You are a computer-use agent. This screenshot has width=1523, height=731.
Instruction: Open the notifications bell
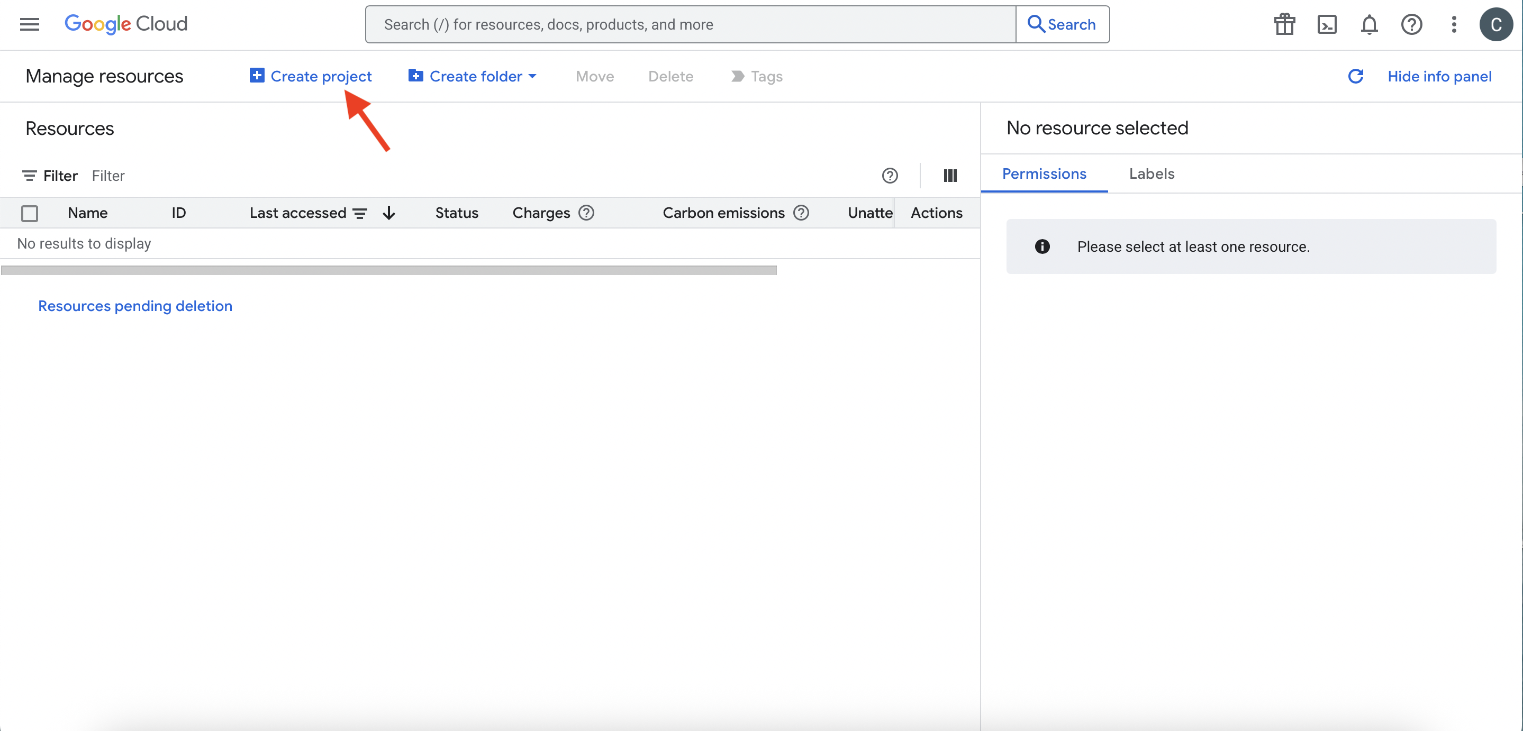[x=1368, y=24]
